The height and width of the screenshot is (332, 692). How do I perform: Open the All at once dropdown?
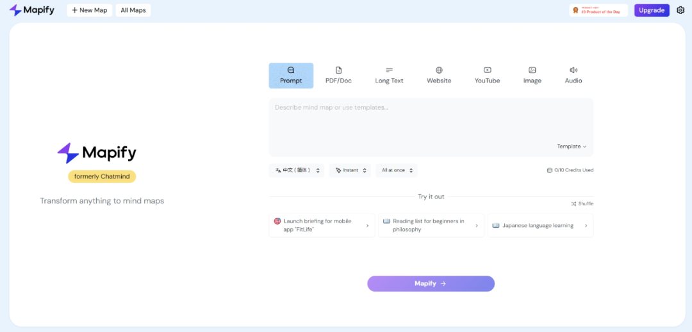(397, 170)
